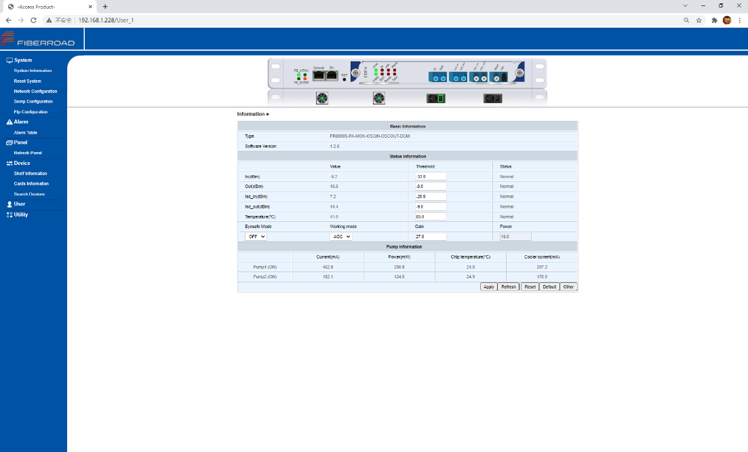Bookmark this page with the star icon
Viewport: 748px width, 452px height.
point(698,20)
